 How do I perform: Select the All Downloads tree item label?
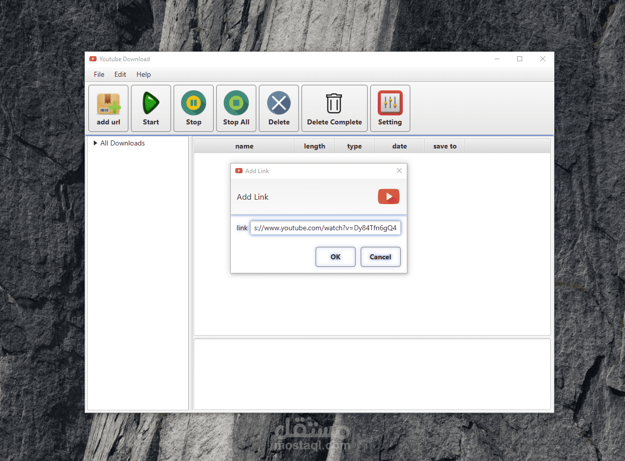[x=122, y=143]
